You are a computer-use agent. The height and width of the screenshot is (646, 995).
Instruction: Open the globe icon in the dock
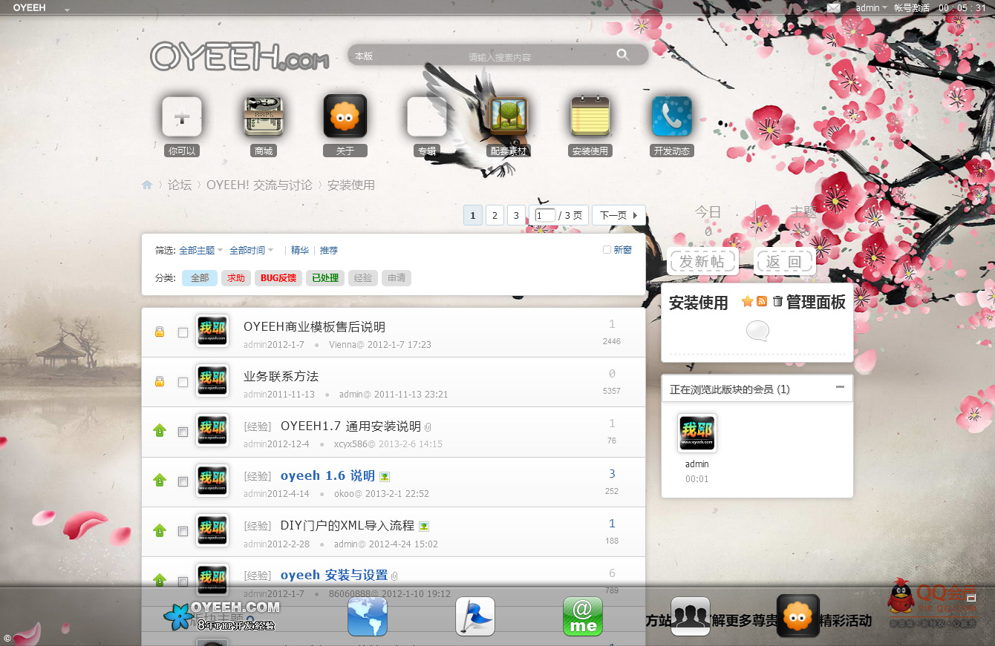point(368,616)
